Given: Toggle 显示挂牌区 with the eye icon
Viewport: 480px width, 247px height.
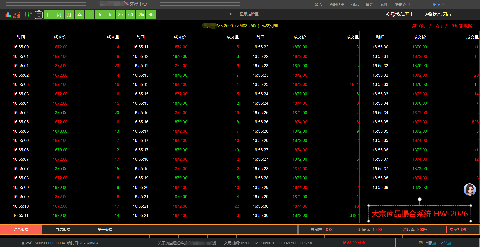Looking at the screenshot, I should pos(243,14).
